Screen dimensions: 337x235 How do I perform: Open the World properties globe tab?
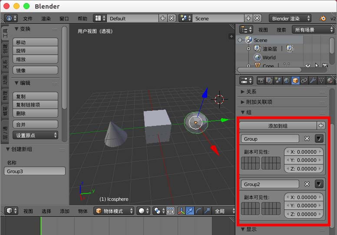(x=287, y=81)
